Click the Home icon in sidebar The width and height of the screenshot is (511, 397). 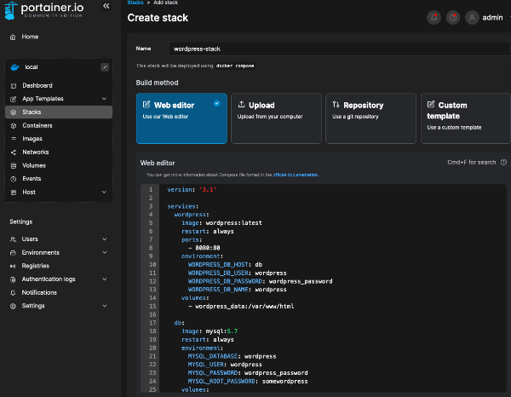pos(13,37)
